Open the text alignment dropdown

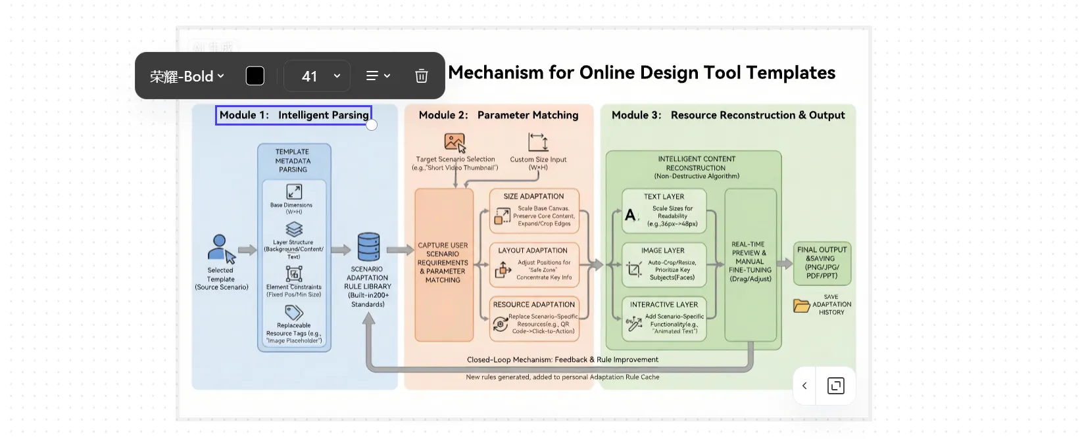[x=378, y=76]
